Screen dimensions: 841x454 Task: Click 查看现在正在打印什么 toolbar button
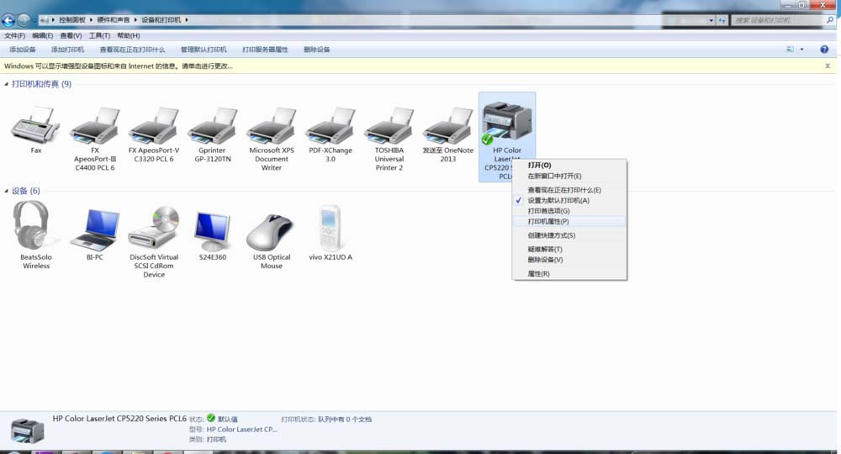(133, 50)
